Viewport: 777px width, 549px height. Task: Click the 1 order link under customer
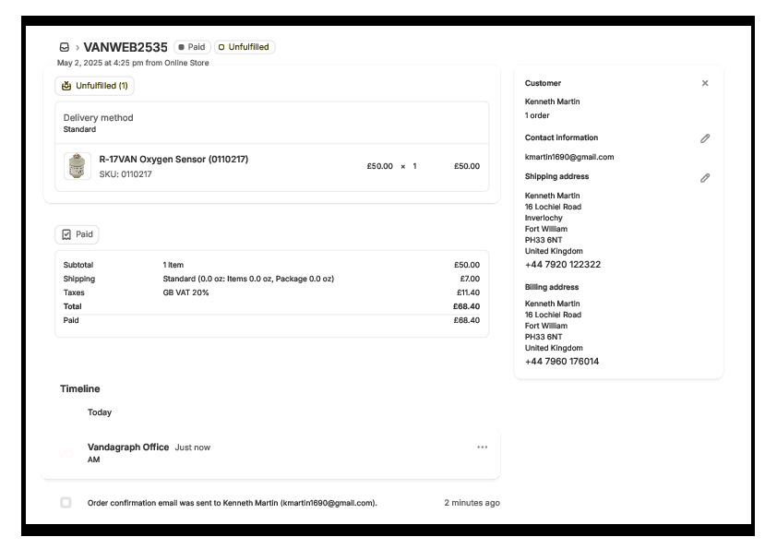point(539,115)
